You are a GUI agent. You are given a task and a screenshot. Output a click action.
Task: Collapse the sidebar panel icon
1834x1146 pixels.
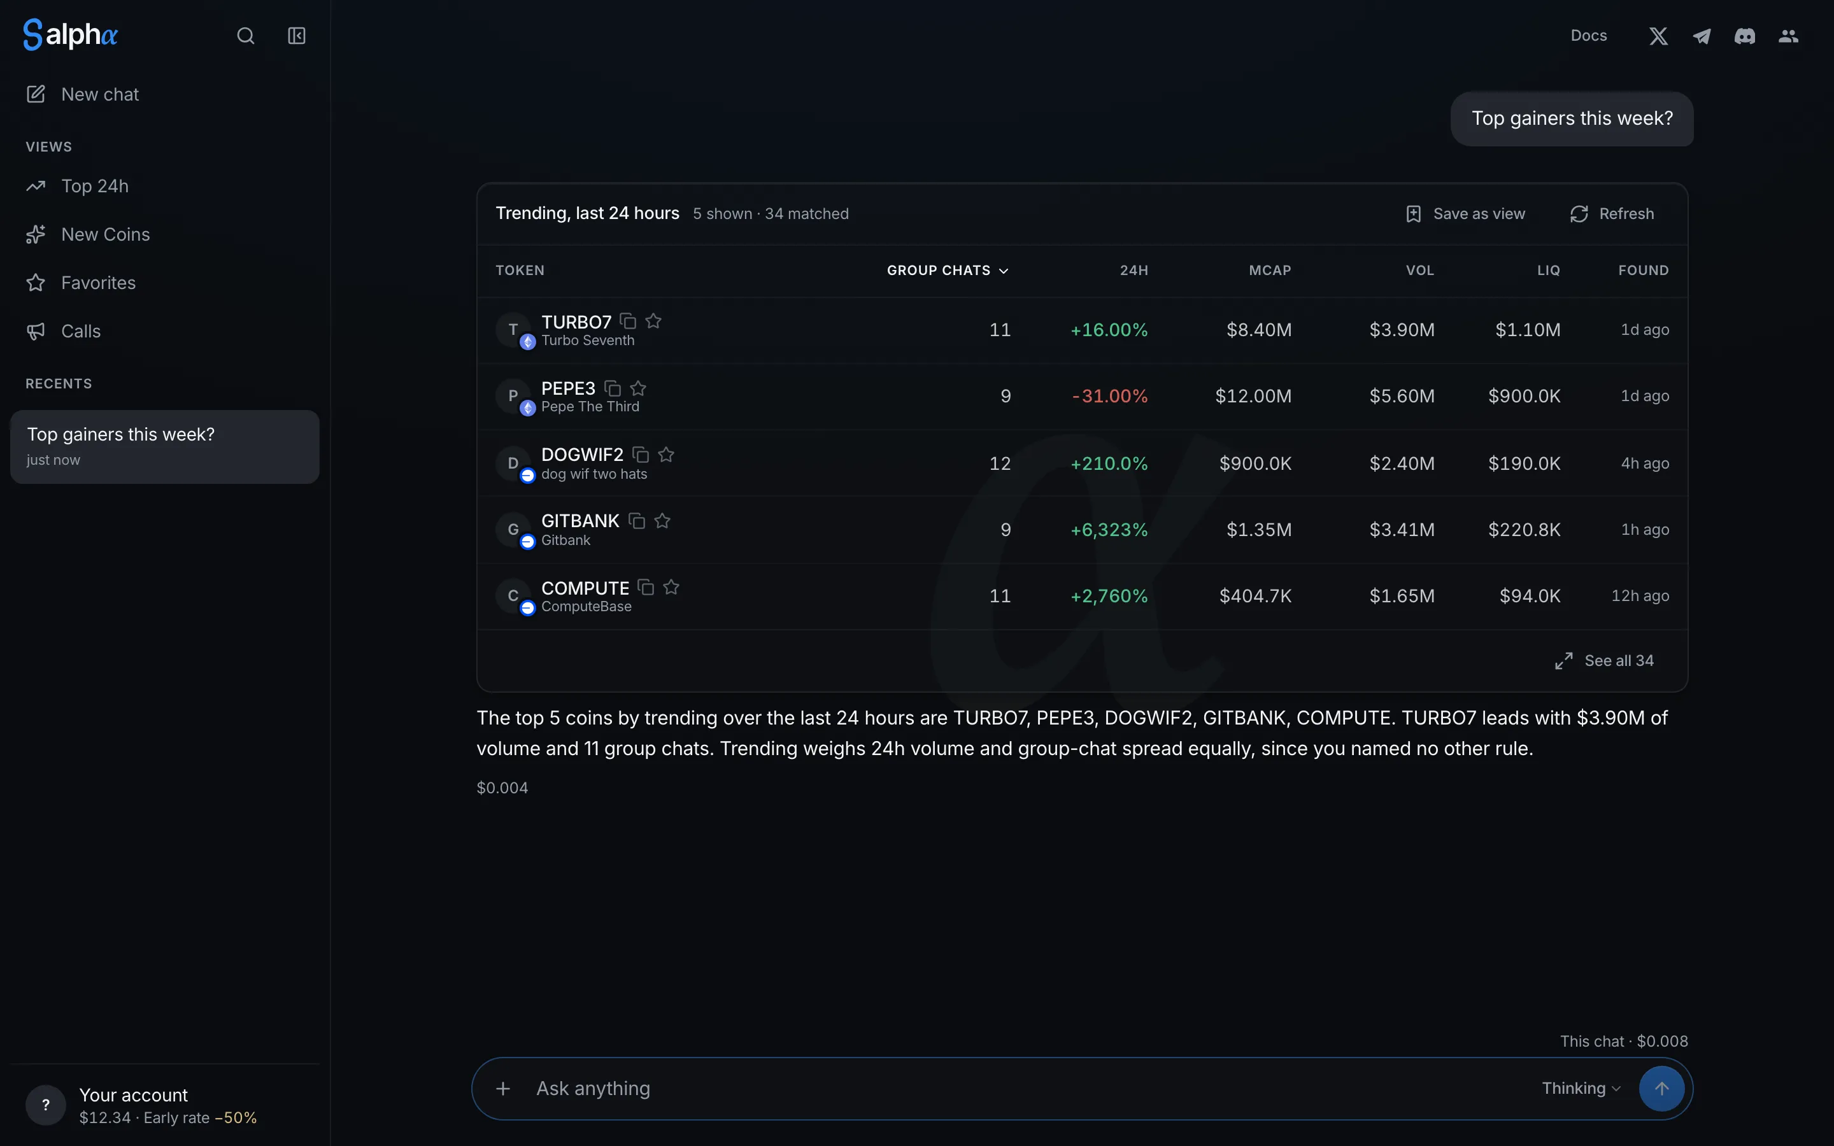pos(296,36)
